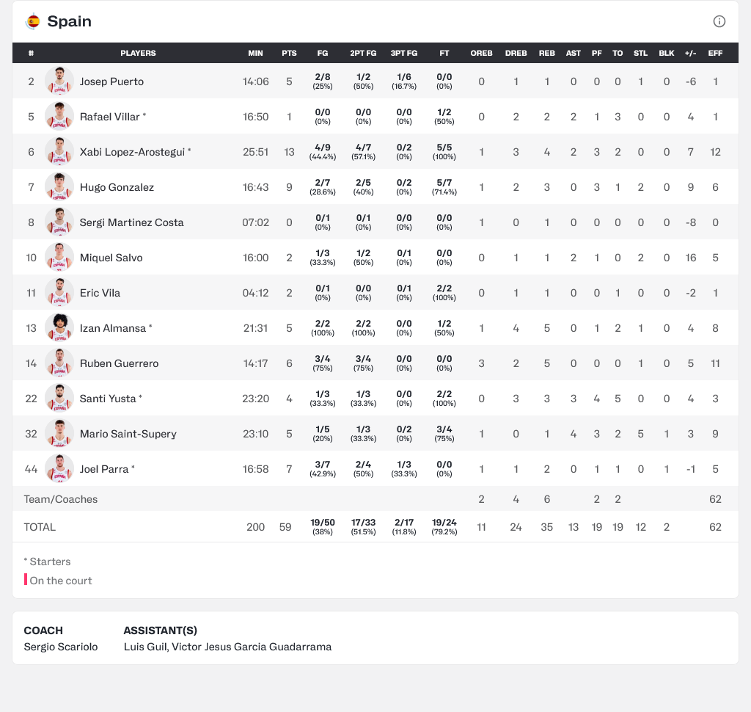Click the MIN column header
This screenshot has height=712, width=751.
255,54
